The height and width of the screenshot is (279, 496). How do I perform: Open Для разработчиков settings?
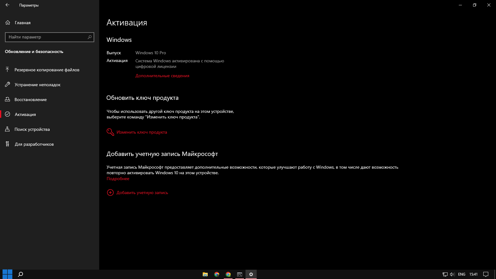[50, 144]
